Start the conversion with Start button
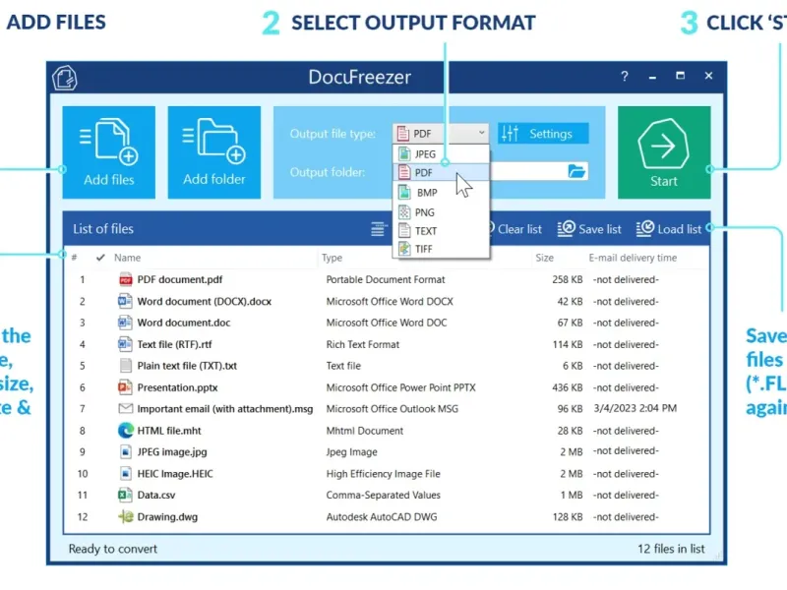This screenshot has width=787, height=590. pos(663,152)
